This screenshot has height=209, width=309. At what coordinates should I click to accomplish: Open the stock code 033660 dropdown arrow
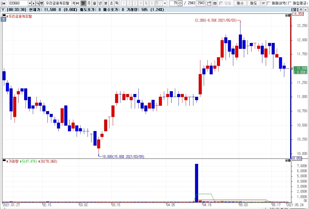[30, 3]
